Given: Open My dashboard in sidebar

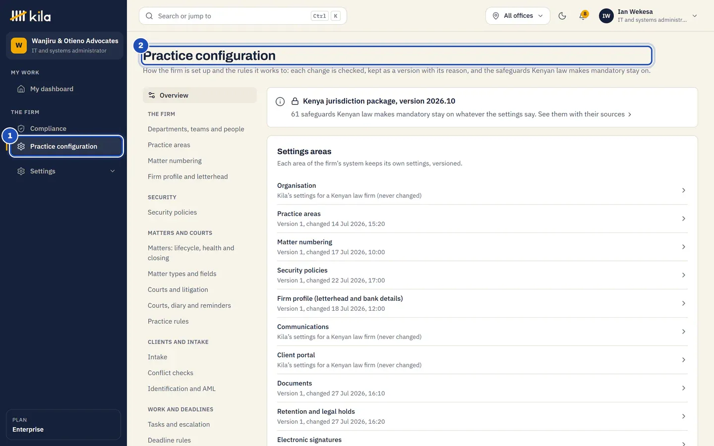Looking at the screenshot, I should point(64,89).
